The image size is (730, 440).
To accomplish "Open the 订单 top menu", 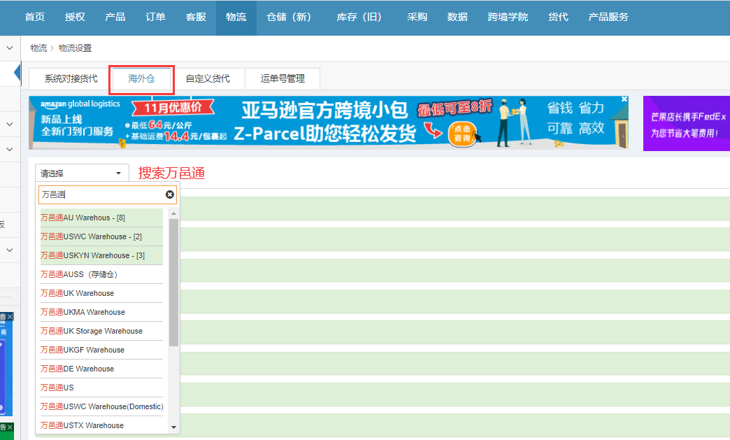I will pyautogui.click(x=155, y=17).
